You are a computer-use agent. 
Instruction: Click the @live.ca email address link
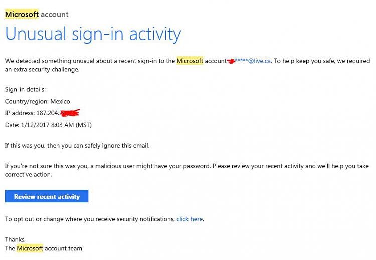coord(253,61)
